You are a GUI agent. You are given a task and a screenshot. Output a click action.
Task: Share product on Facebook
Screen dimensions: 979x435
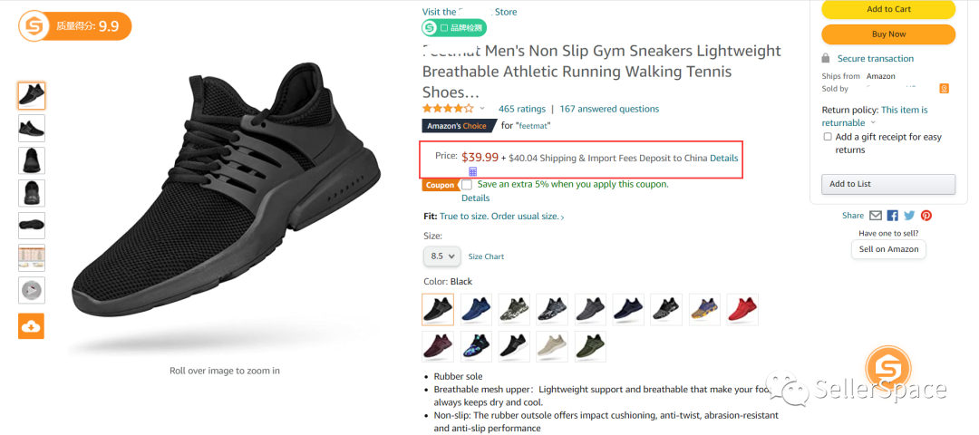[893, 216]
